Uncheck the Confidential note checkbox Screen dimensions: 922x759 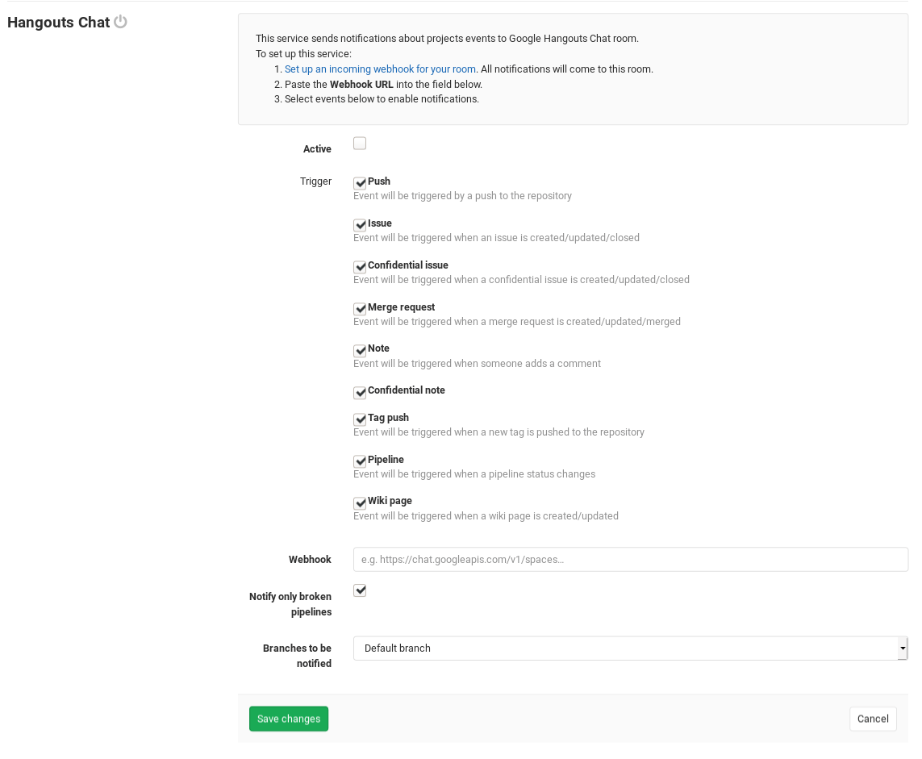[360, 393]
